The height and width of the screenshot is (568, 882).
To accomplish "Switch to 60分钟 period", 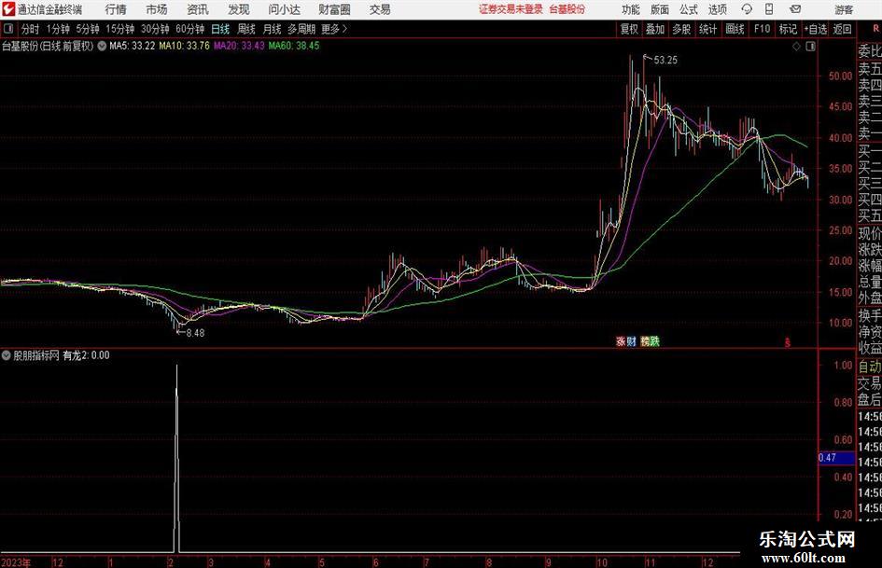I will 190,29.
